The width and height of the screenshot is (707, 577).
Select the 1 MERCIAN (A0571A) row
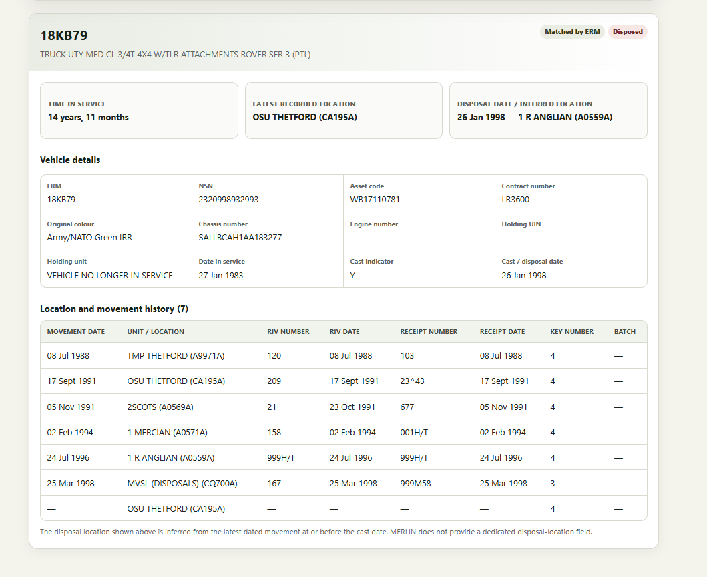(344, 432)
